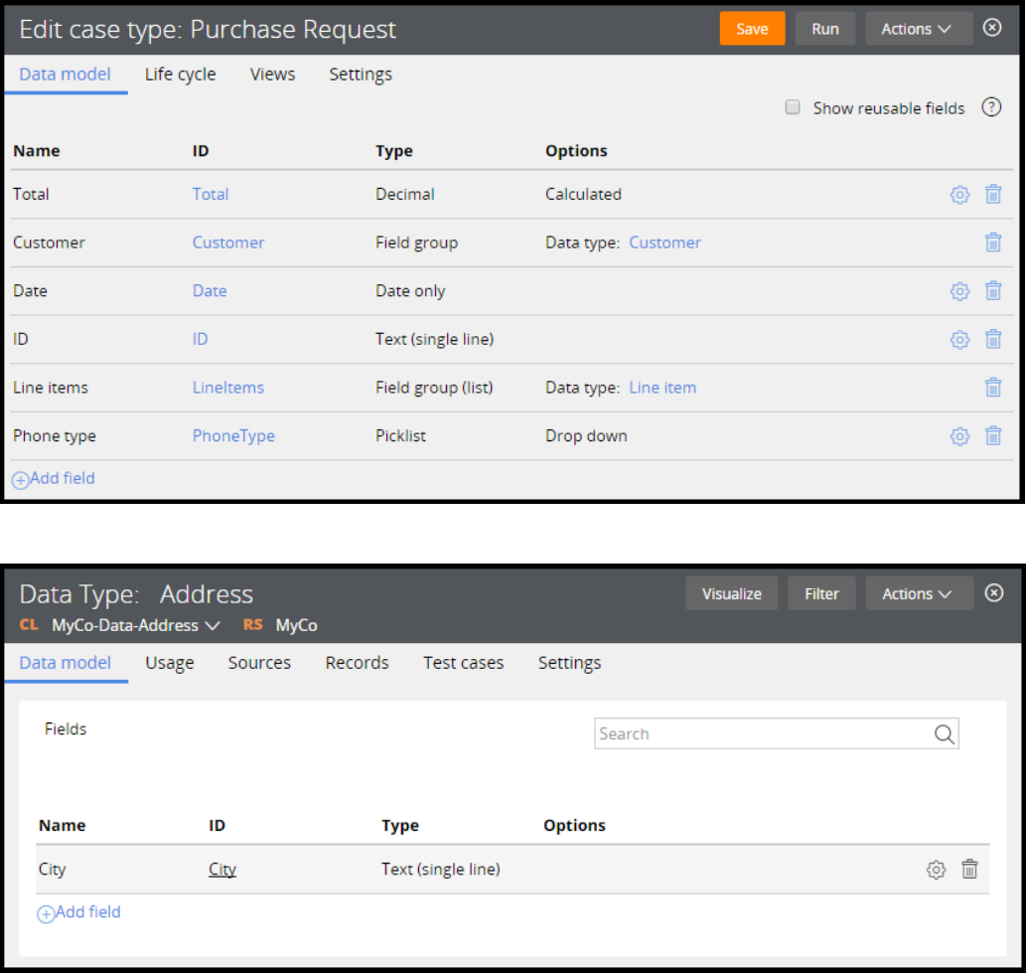Screen dimensions: 1026x973
Task: Click into the Fields search box
Action: point(763,734)
